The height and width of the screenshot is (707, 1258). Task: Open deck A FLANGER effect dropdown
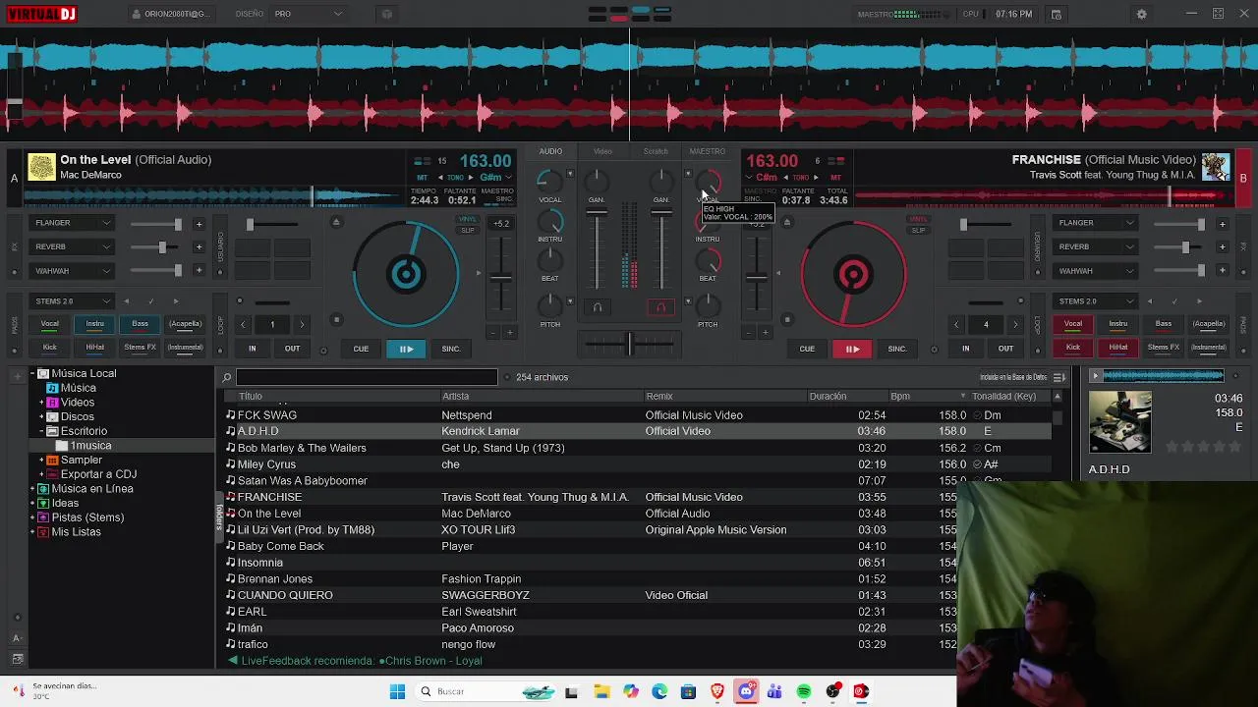[74, 223]
